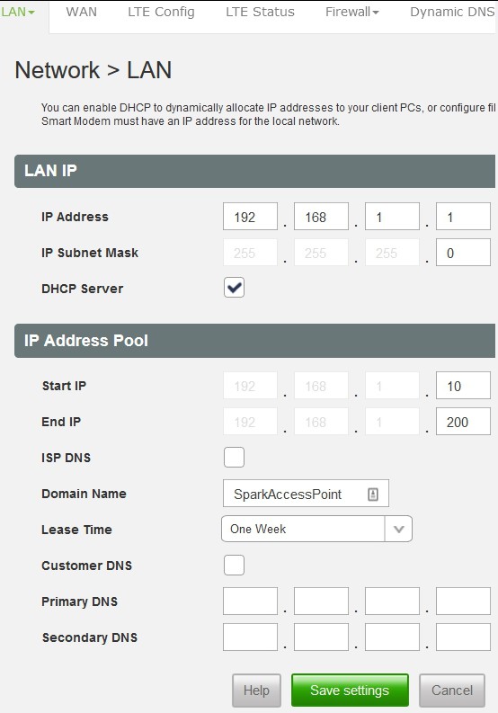Click the Cancel button
This screenshot has height=713, width=498.
[x=452, y=691]
